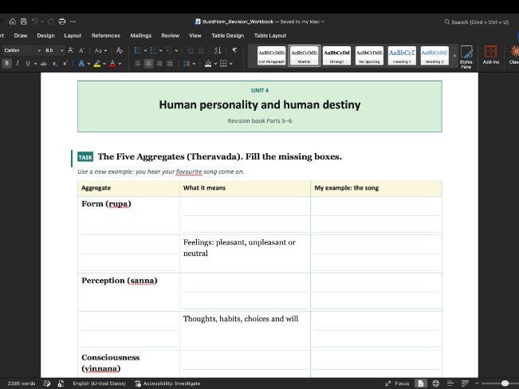519x389 pixels.
Task: Click the spelling check icon in status bar
Action: [x=47, y=383]
